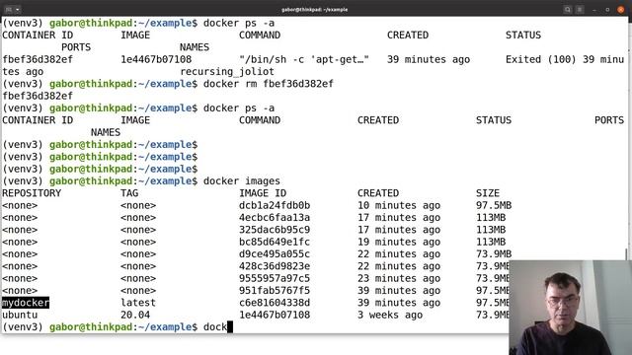This screenshot has width=632, height=355.
Task: Click the text 3 weeks ago
Action: 390,315
